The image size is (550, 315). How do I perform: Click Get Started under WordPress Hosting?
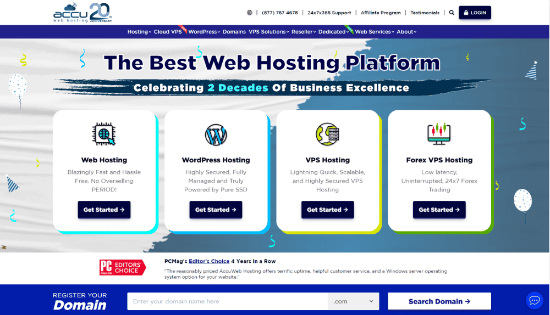[x=216, y=210]
